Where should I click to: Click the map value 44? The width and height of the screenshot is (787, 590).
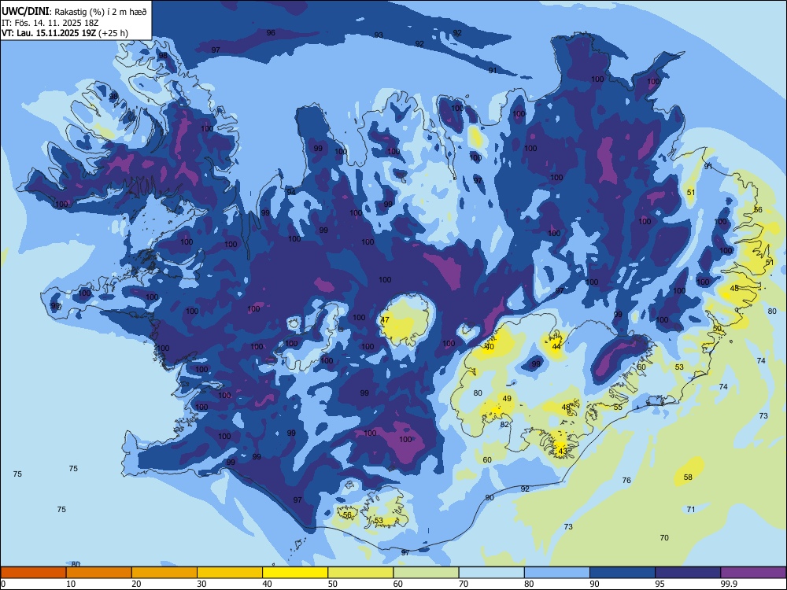point(556,347)
